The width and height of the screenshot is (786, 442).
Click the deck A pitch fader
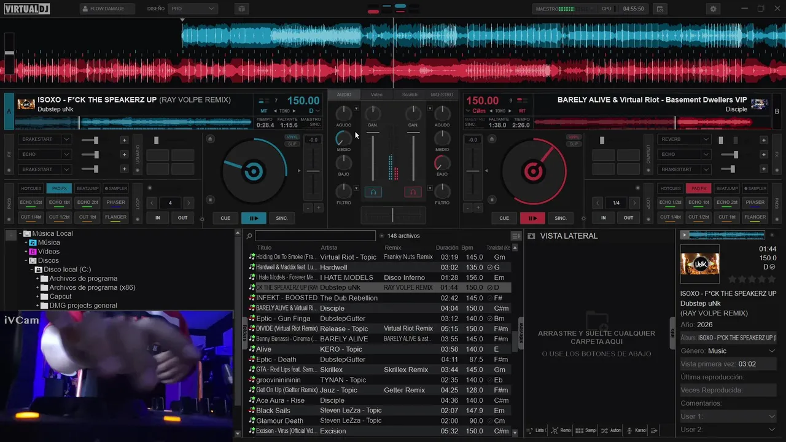313,171
